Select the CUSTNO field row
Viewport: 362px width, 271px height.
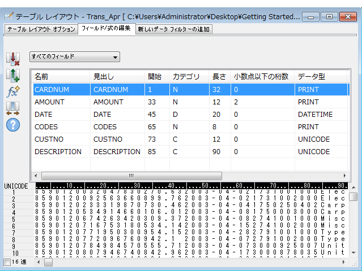click(x=50, y=139)
